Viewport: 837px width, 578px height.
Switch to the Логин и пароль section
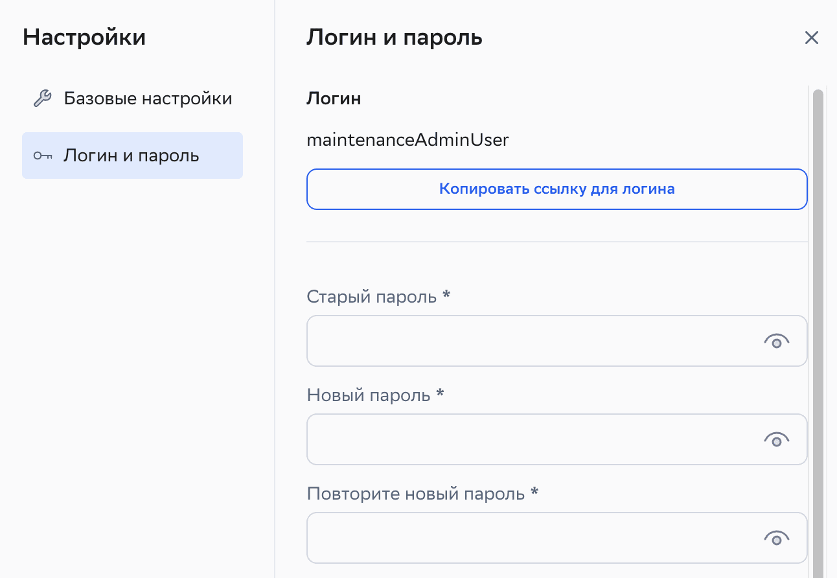[x=132, y=156]
